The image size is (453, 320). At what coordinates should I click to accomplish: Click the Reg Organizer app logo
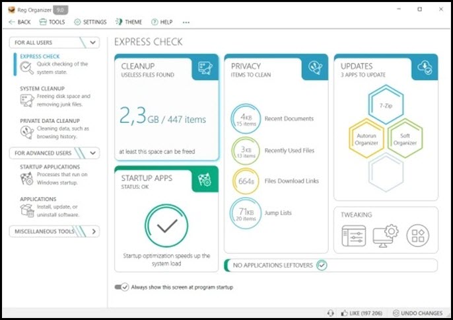[x=12, y=10]
